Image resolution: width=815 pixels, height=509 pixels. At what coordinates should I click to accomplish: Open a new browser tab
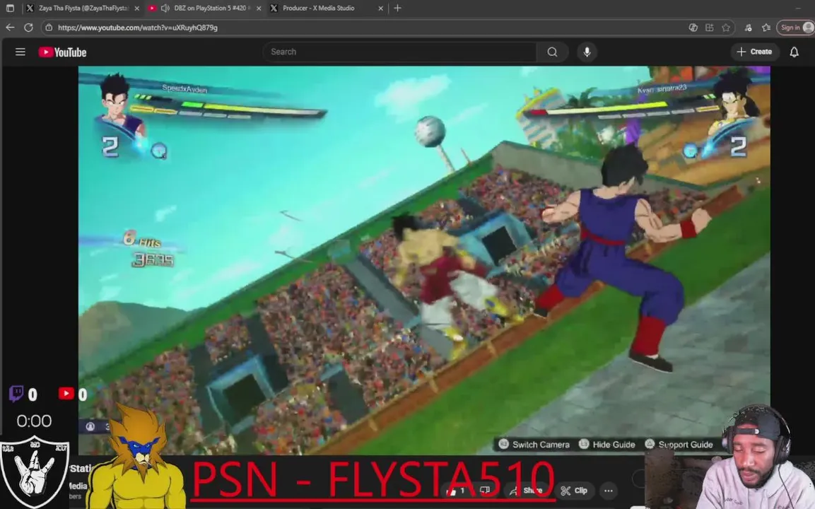pyautogui.click(x=398, y=8)
